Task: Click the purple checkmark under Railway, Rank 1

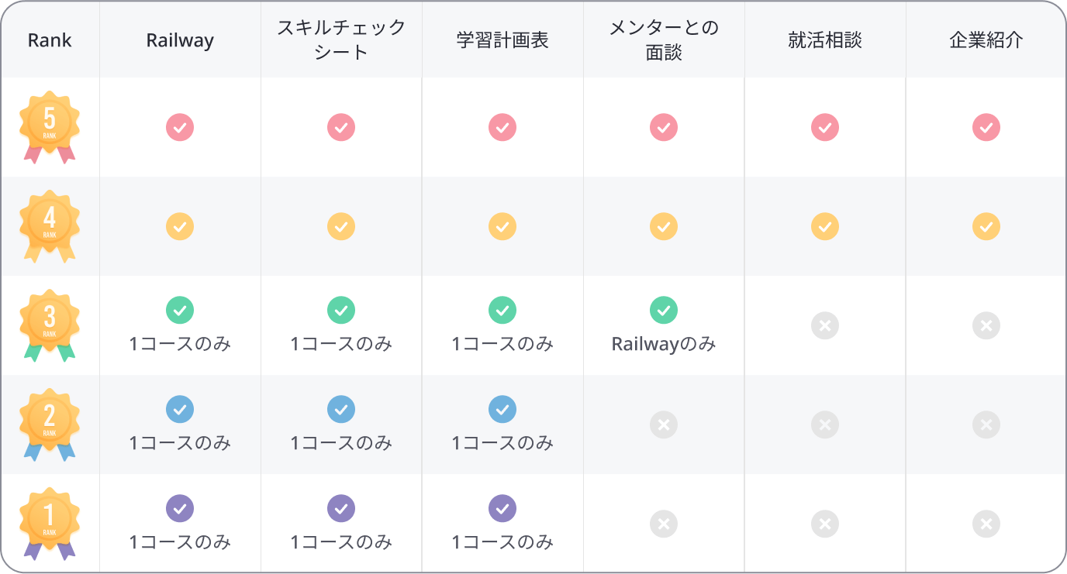Action: [x=180, y=508]
